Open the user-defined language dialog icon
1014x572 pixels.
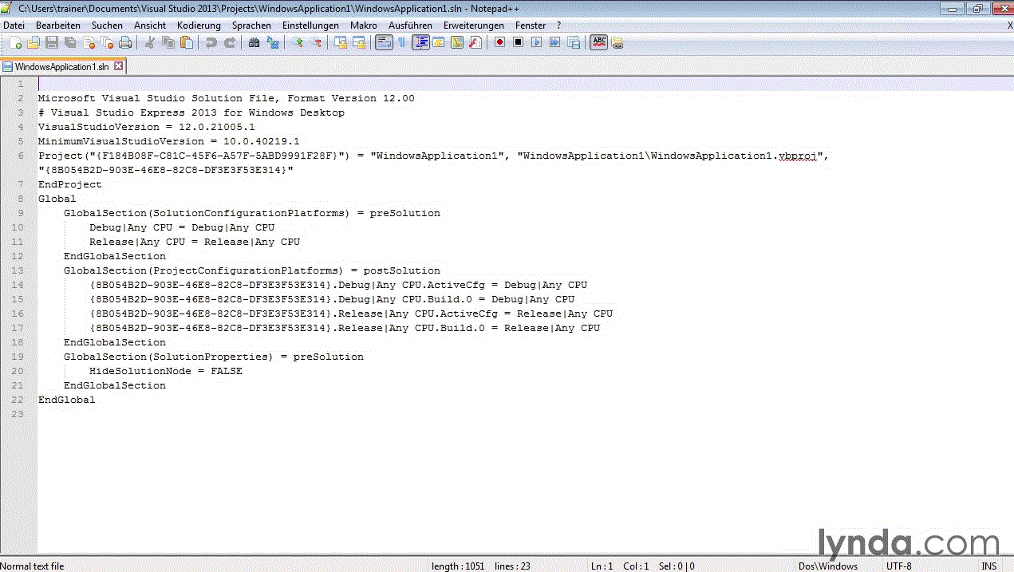tap(438, 42)
